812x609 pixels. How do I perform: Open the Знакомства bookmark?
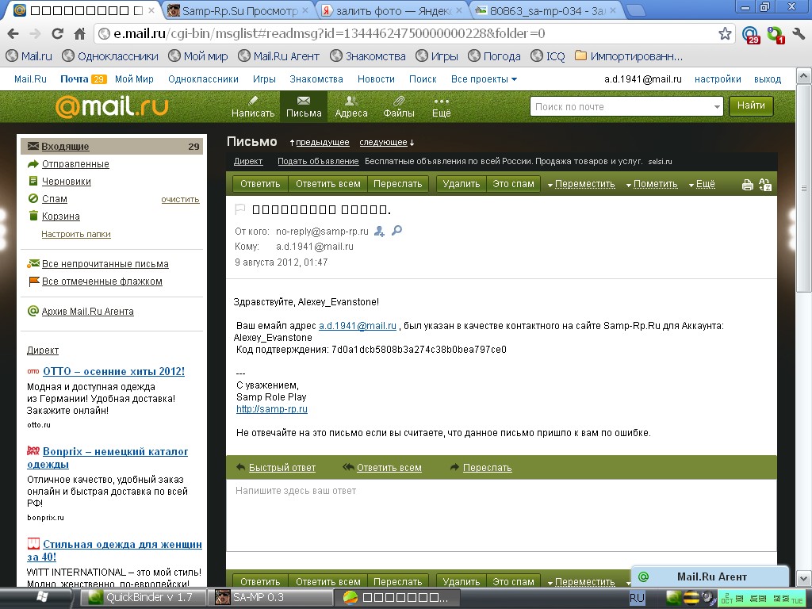point(368,56)
